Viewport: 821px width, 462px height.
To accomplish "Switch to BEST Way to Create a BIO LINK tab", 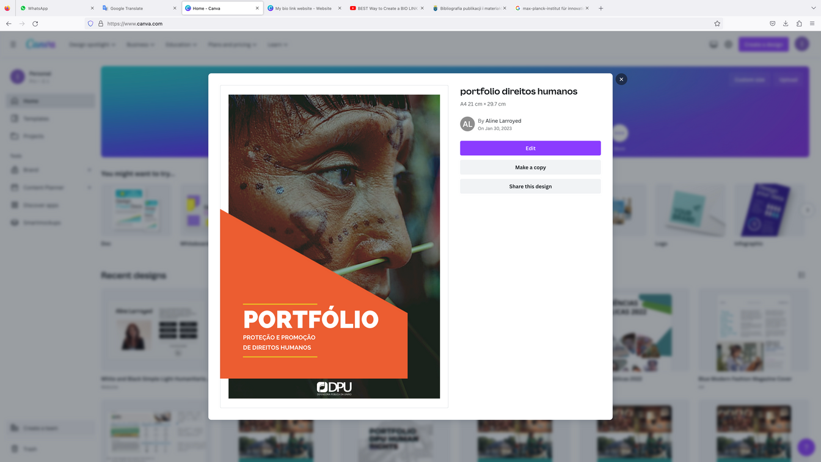I will pos(387,9).
